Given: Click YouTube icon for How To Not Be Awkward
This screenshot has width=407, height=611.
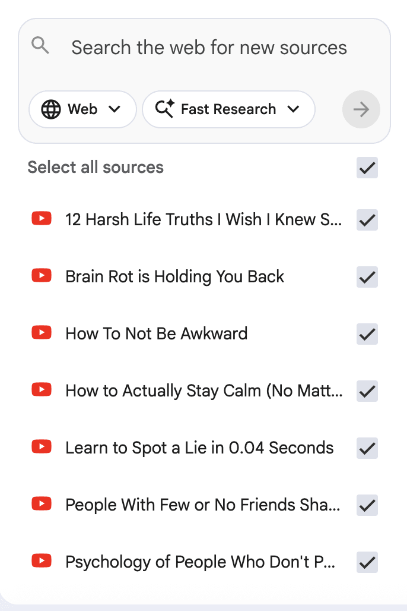Looking at the screenshot, I should pos(42,333).
